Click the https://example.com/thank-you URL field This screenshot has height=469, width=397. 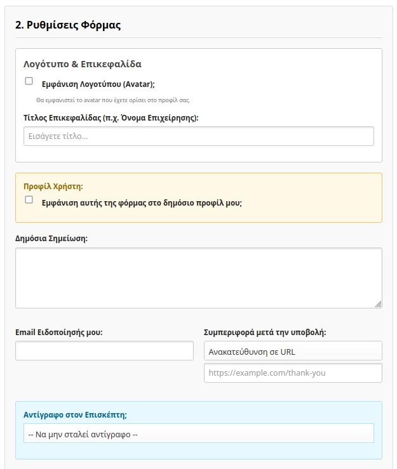(x=293, y=373)
